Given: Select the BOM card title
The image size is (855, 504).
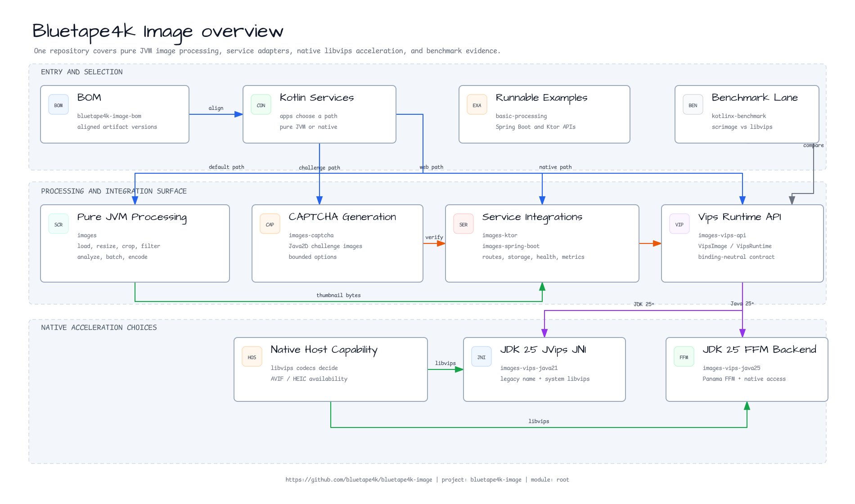Looking at the screenshot, I should click(89, 98).
